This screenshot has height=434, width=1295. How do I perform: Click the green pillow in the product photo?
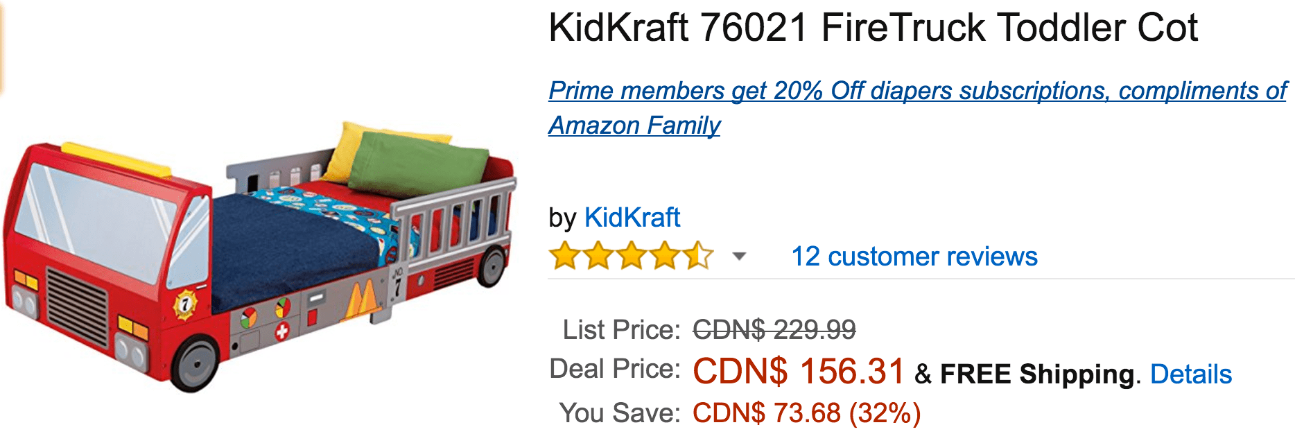pyautogui.click(x=419, y=164)
